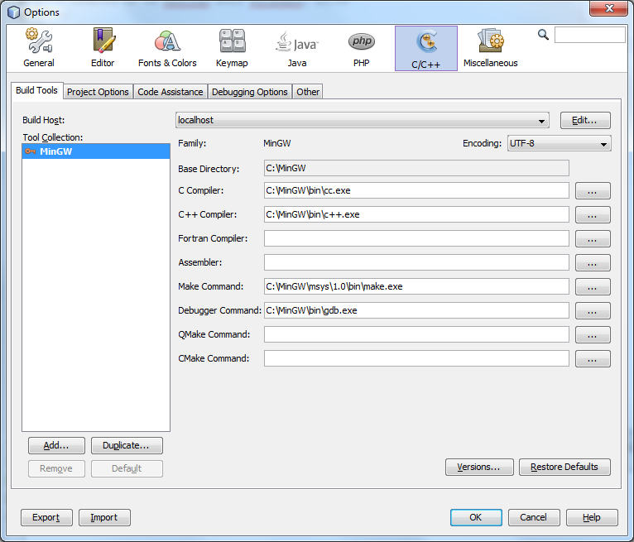Switch to the Project Options tab

(98, 92)
